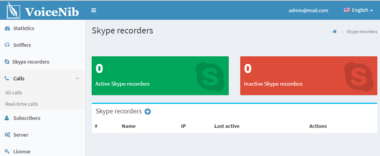Click the US flag language icon
380x156 pixels.
[346, 10]
